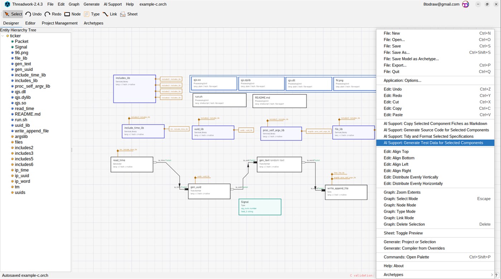Viewport: 501px width, 279px height.
Task: Activate the Type tool
Action: coord(92,14)
